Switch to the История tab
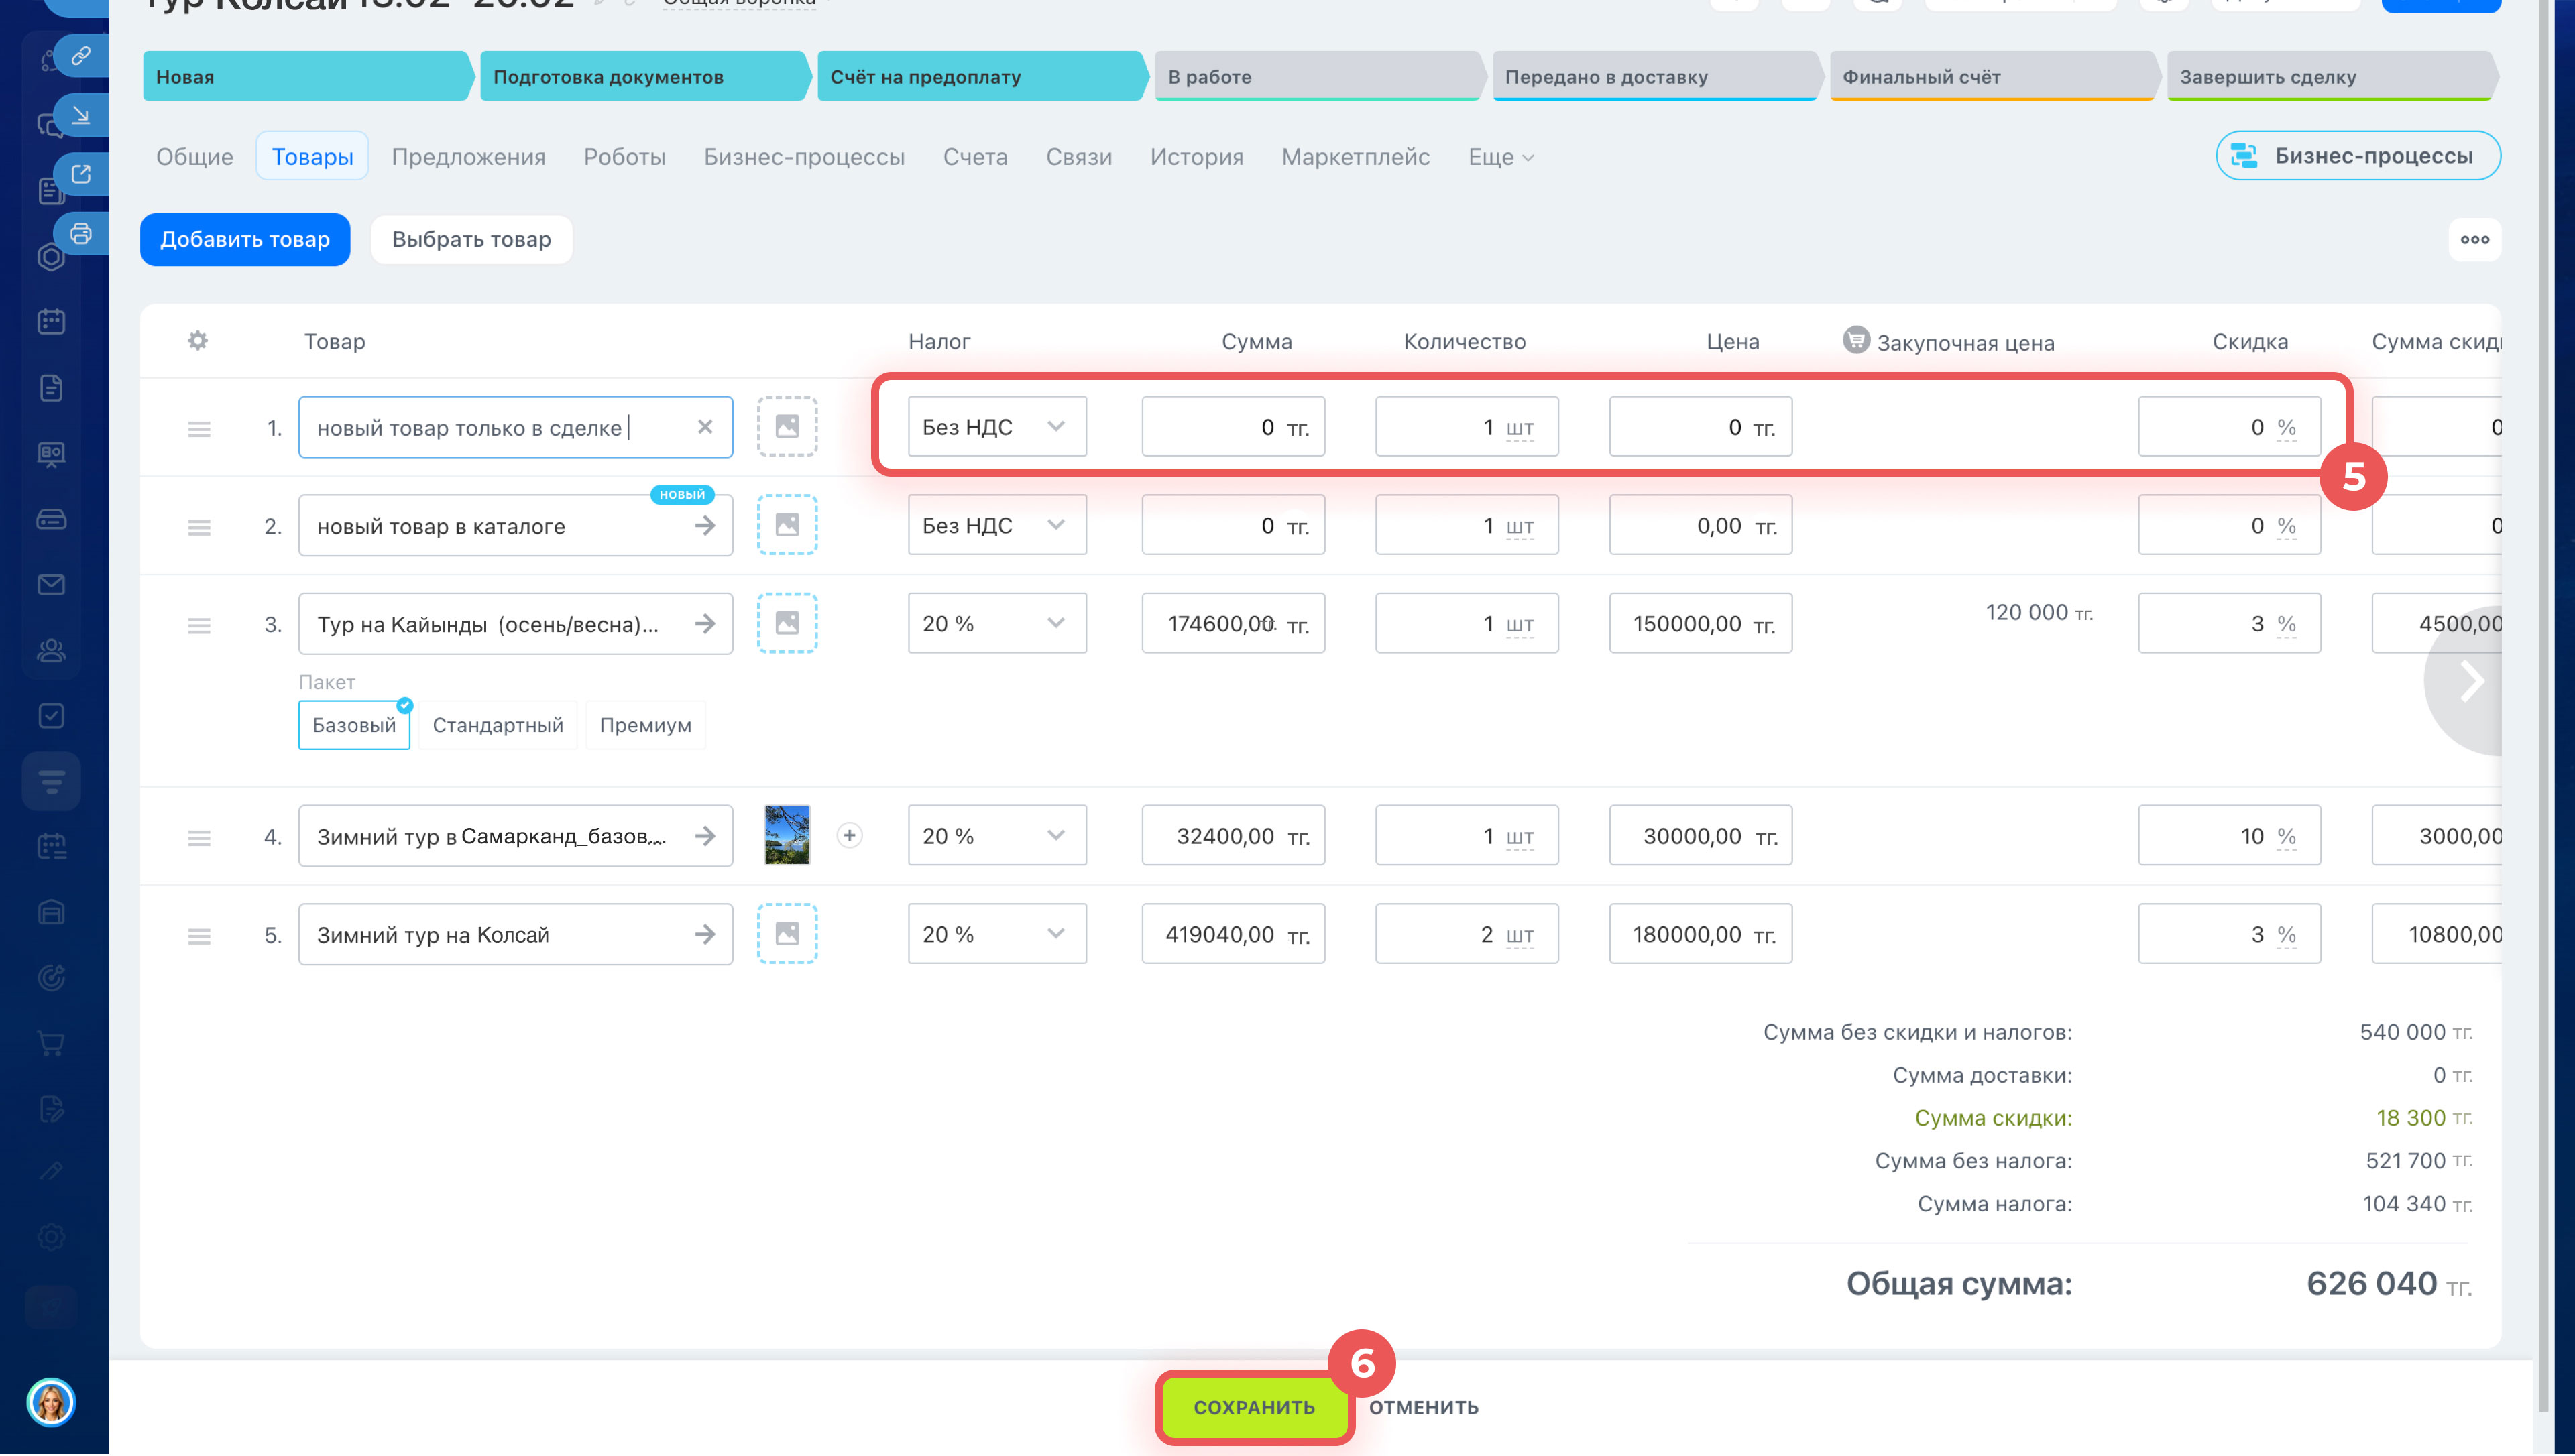This screenshot has height=1456, width=2575. point(1196,157)
